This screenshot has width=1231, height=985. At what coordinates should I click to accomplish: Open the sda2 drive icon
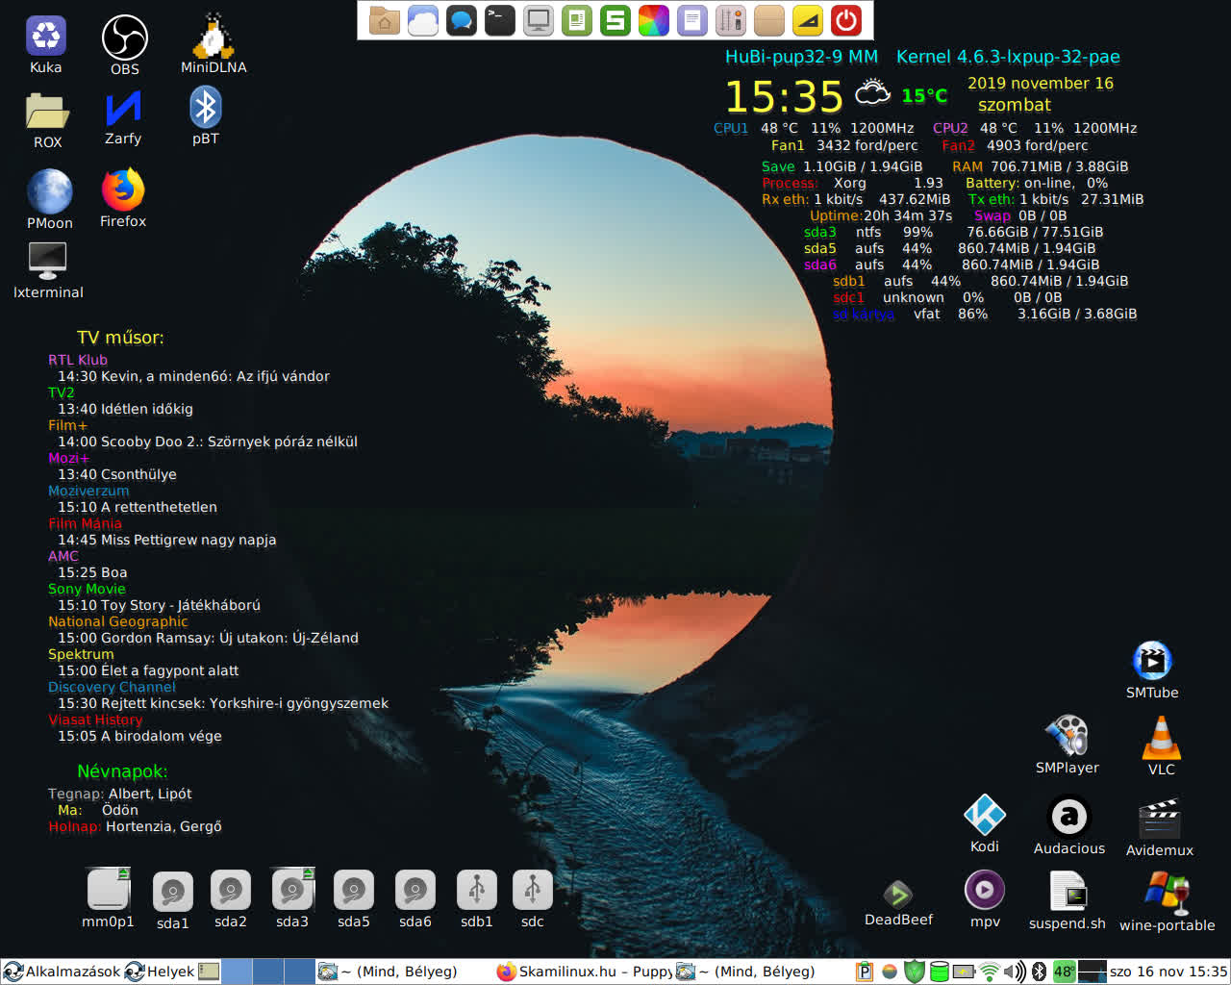click(x=231, y=890)
